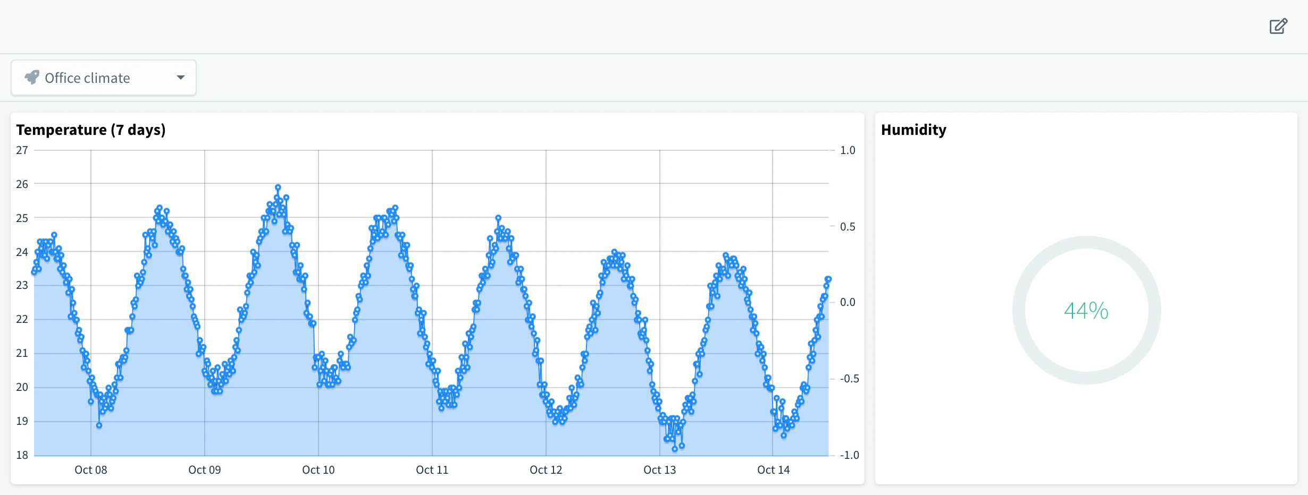Click the Humidity widget title
The image size is (1308, 495).
(x=913, y=130)
